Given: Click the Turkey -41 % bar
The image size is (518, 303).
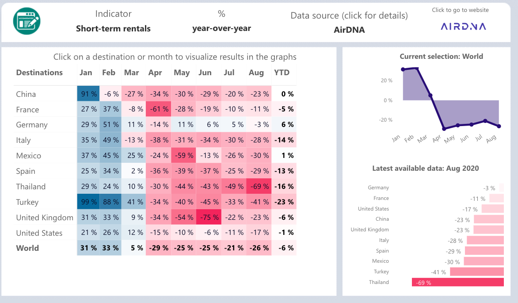Looking at the screenshot, I should coord(476,272).
